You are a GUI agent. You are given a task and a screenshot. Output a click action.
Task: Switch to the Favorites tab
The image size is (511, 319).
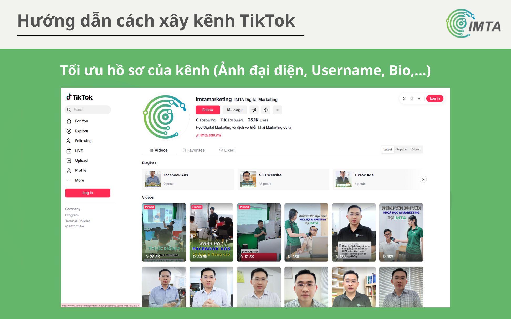pos(194,150)
